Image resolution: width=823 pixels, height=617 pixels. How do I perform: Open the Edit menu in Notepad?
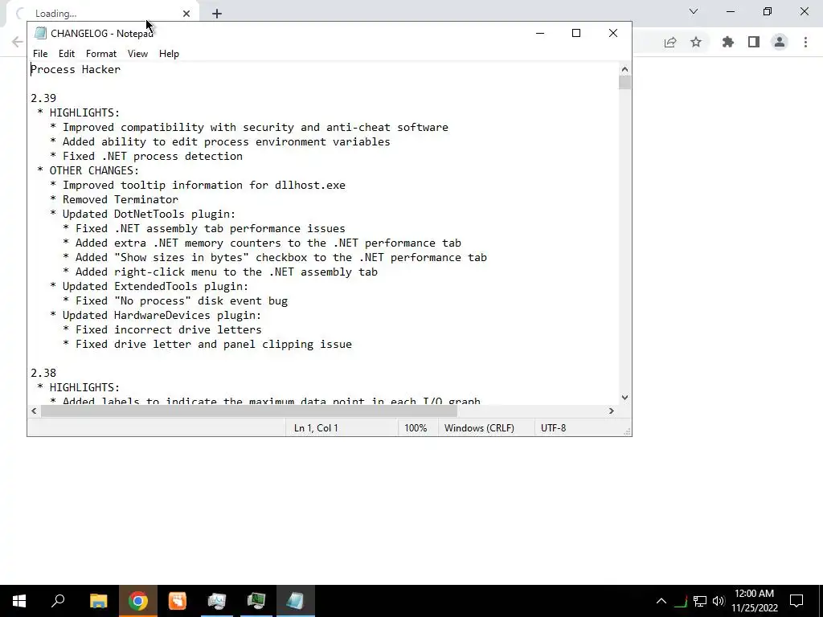point(67,54)
